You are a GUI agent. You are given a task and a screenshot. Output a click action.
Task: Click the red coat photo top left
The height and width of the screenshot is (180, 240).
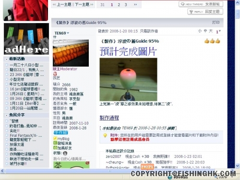tap(25, 10)
